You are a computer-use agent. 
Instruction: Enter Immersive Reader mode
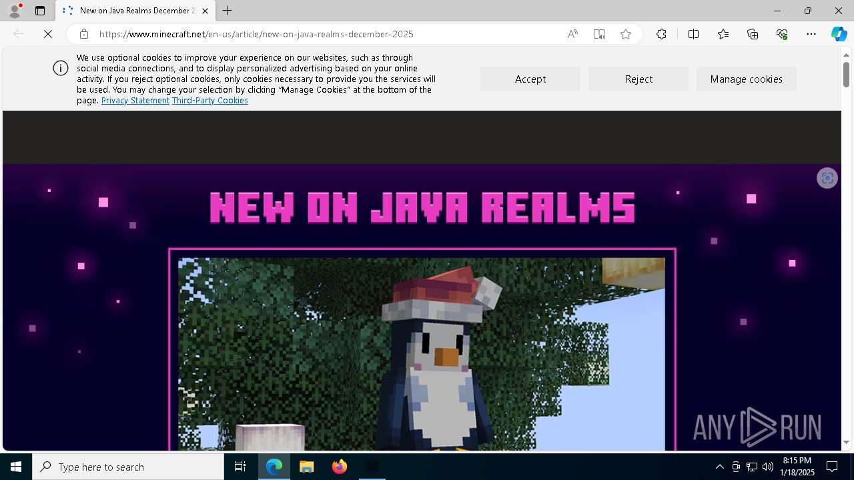pyautogui.click(x=599, y=34)
